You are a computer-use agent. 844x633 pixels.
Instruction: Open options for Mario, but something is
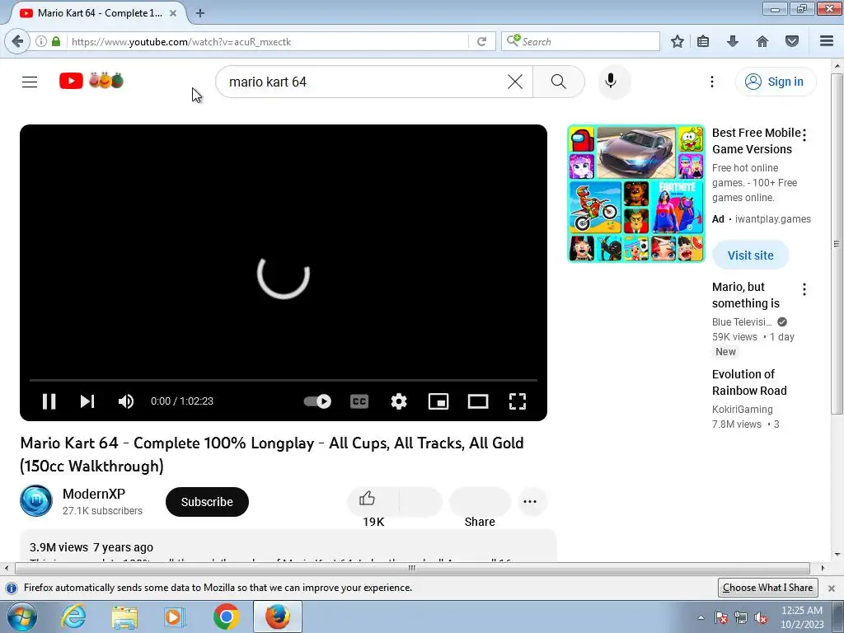804,289
